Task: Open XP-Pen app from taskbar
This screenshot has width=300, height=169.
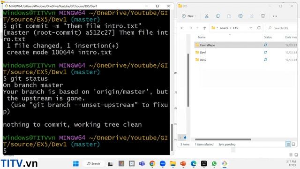Action: pyautogui.click(x=204, y=164)
